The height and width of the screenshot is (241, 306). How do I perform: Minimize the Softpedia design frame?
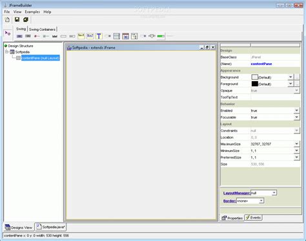coord(201,48)
